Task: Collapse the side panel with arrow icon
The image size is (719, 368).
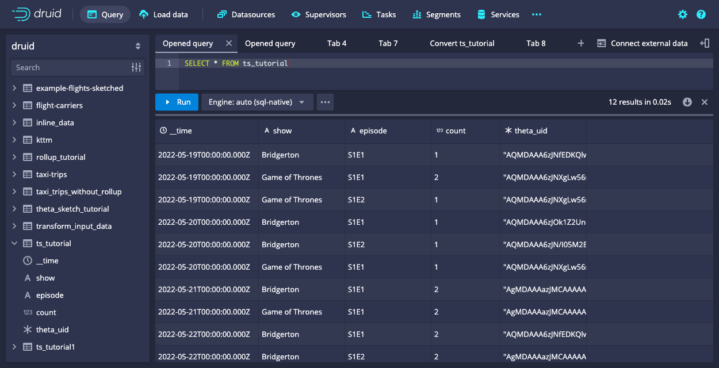Action: (705, 43)
